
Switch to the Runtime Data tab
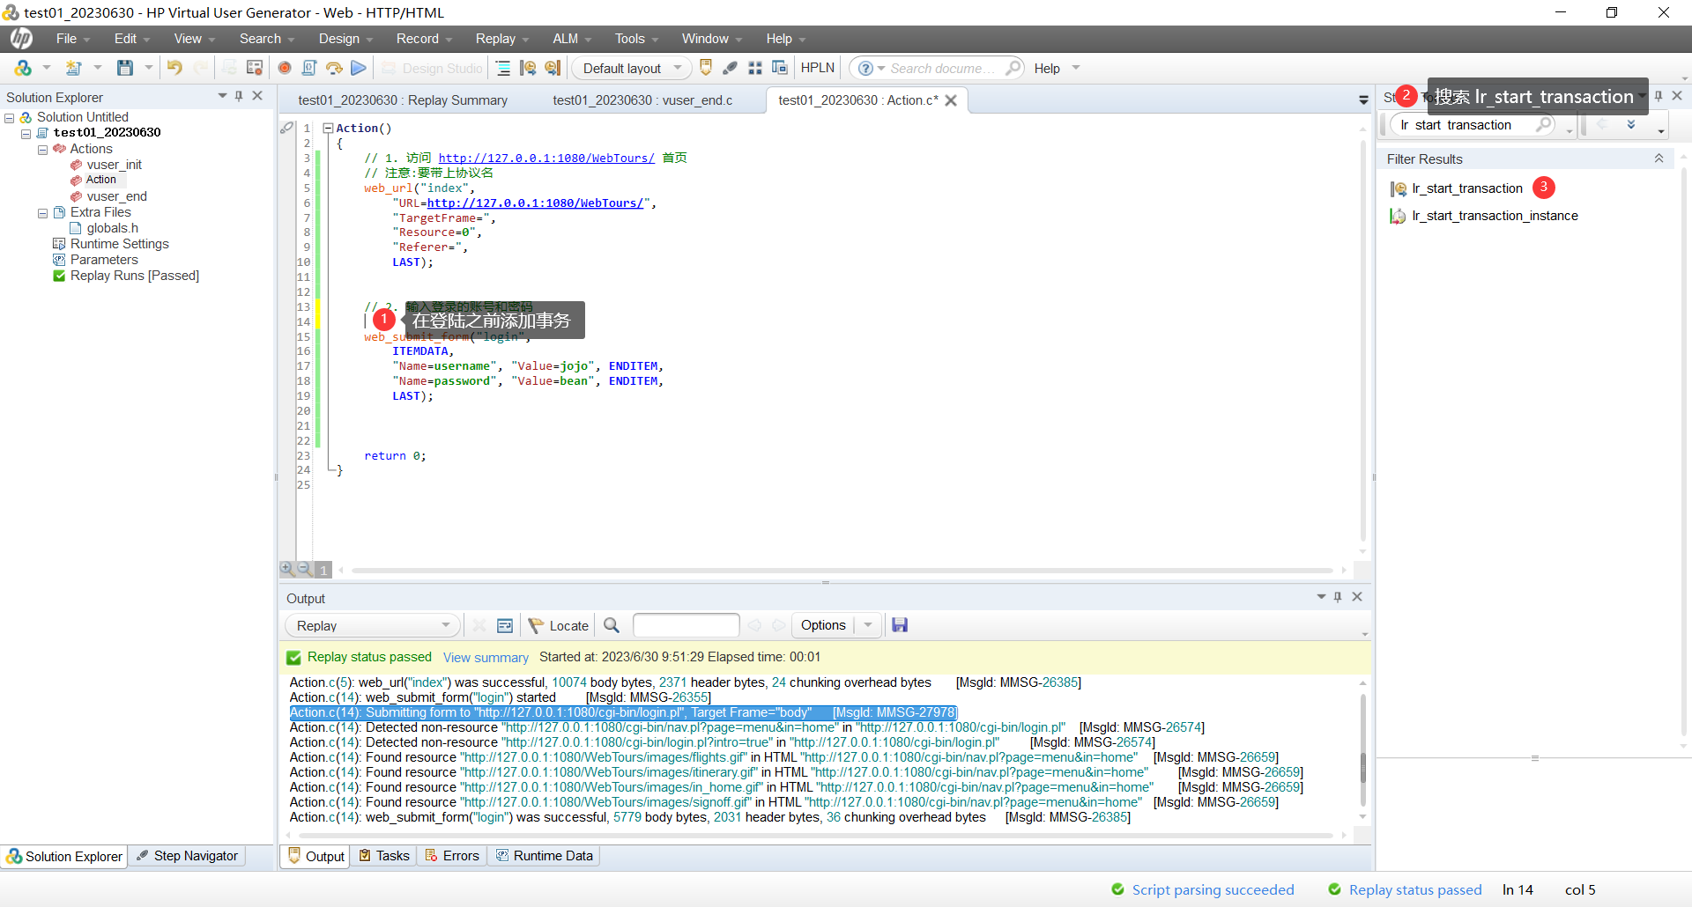click(545, 856)
